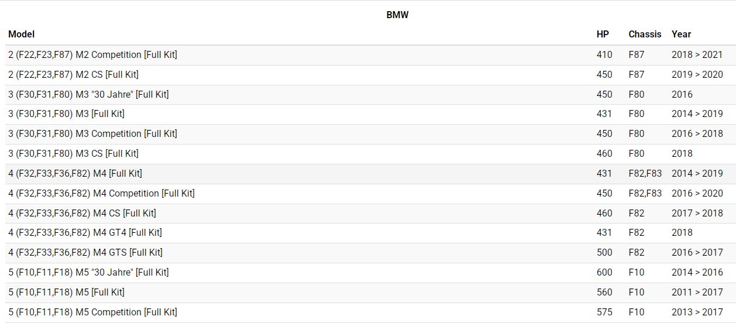This screenshot has width=736, height=323.
Task: Select the M4 Competition Full Kit row
Action: coord(101,194)
